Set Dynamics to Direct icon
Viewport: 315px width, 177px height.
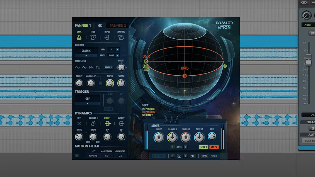pos(107,124)
